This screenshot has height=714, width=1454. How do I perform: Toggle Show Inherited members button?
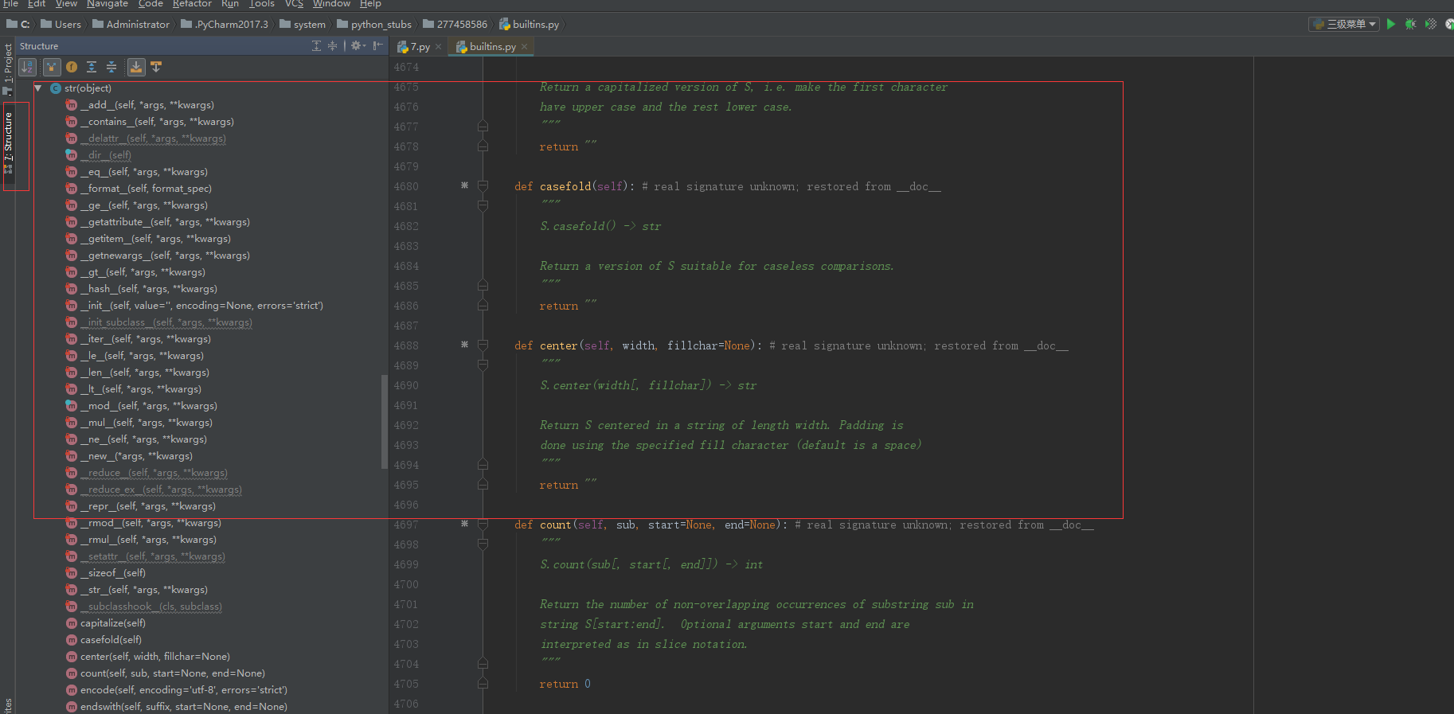52,67
